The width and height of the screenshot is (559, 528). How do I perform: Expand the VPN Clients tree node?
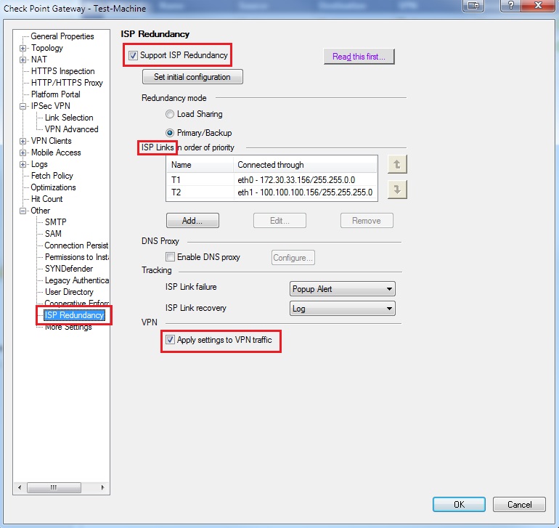pos(23,142)
